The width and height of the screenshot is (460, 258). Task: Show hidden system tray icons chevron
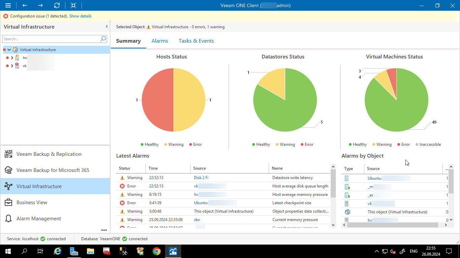click(376, 251)
